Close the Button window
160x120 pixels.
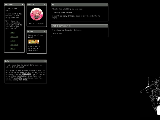tap(45, 31)
